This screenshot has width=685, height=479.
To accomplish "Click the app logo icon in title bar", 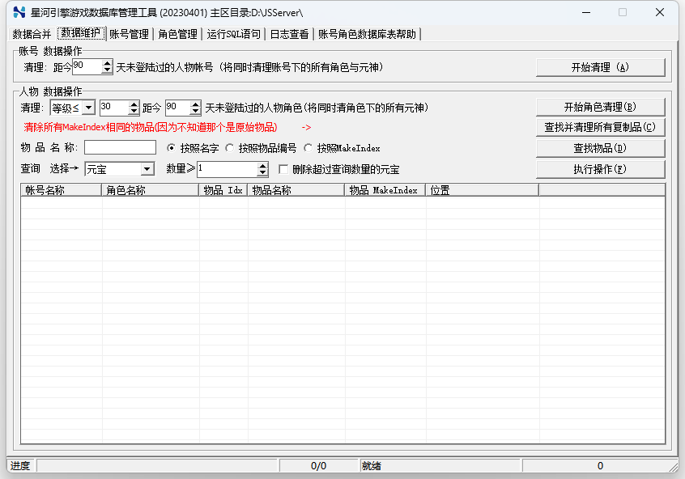I will click(x=20, y=12).
